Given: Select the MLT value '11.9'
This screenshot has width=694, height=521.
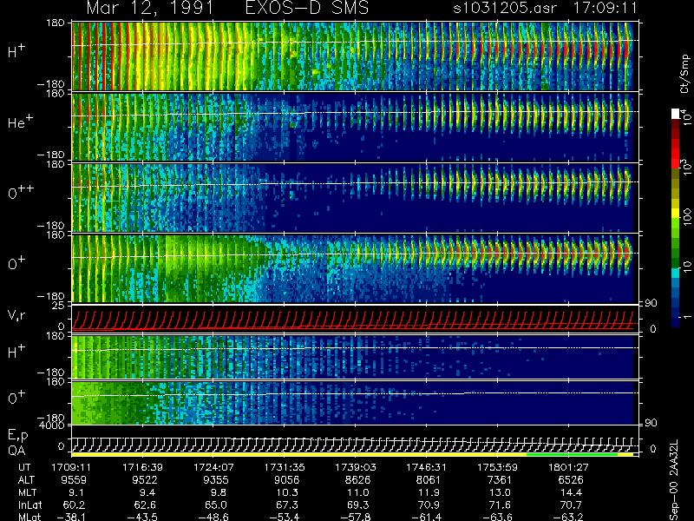Looking at the screenshot, I should [429, 492].
